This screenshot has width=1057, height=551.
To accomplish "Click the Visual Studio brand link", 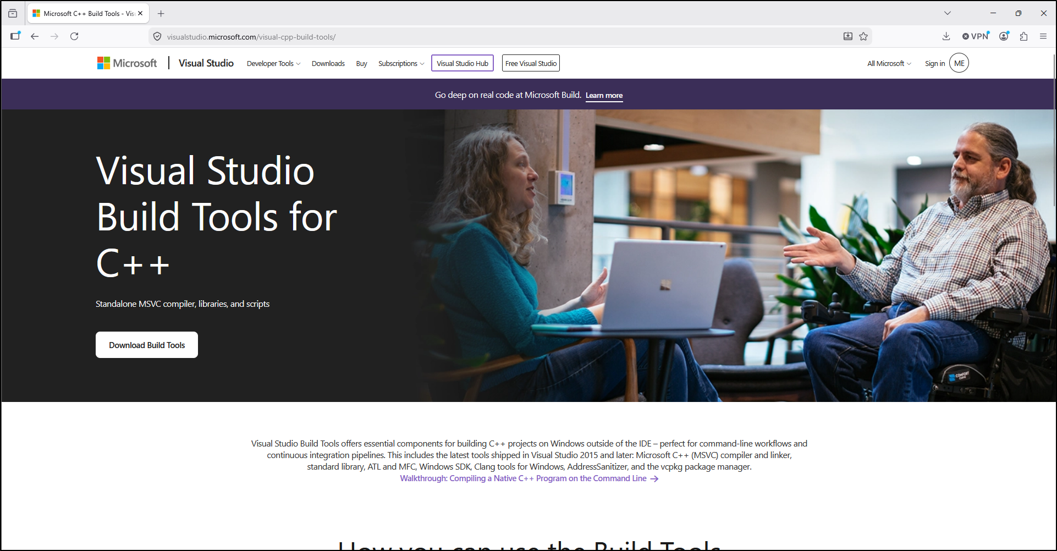I will tap(206, 63).
